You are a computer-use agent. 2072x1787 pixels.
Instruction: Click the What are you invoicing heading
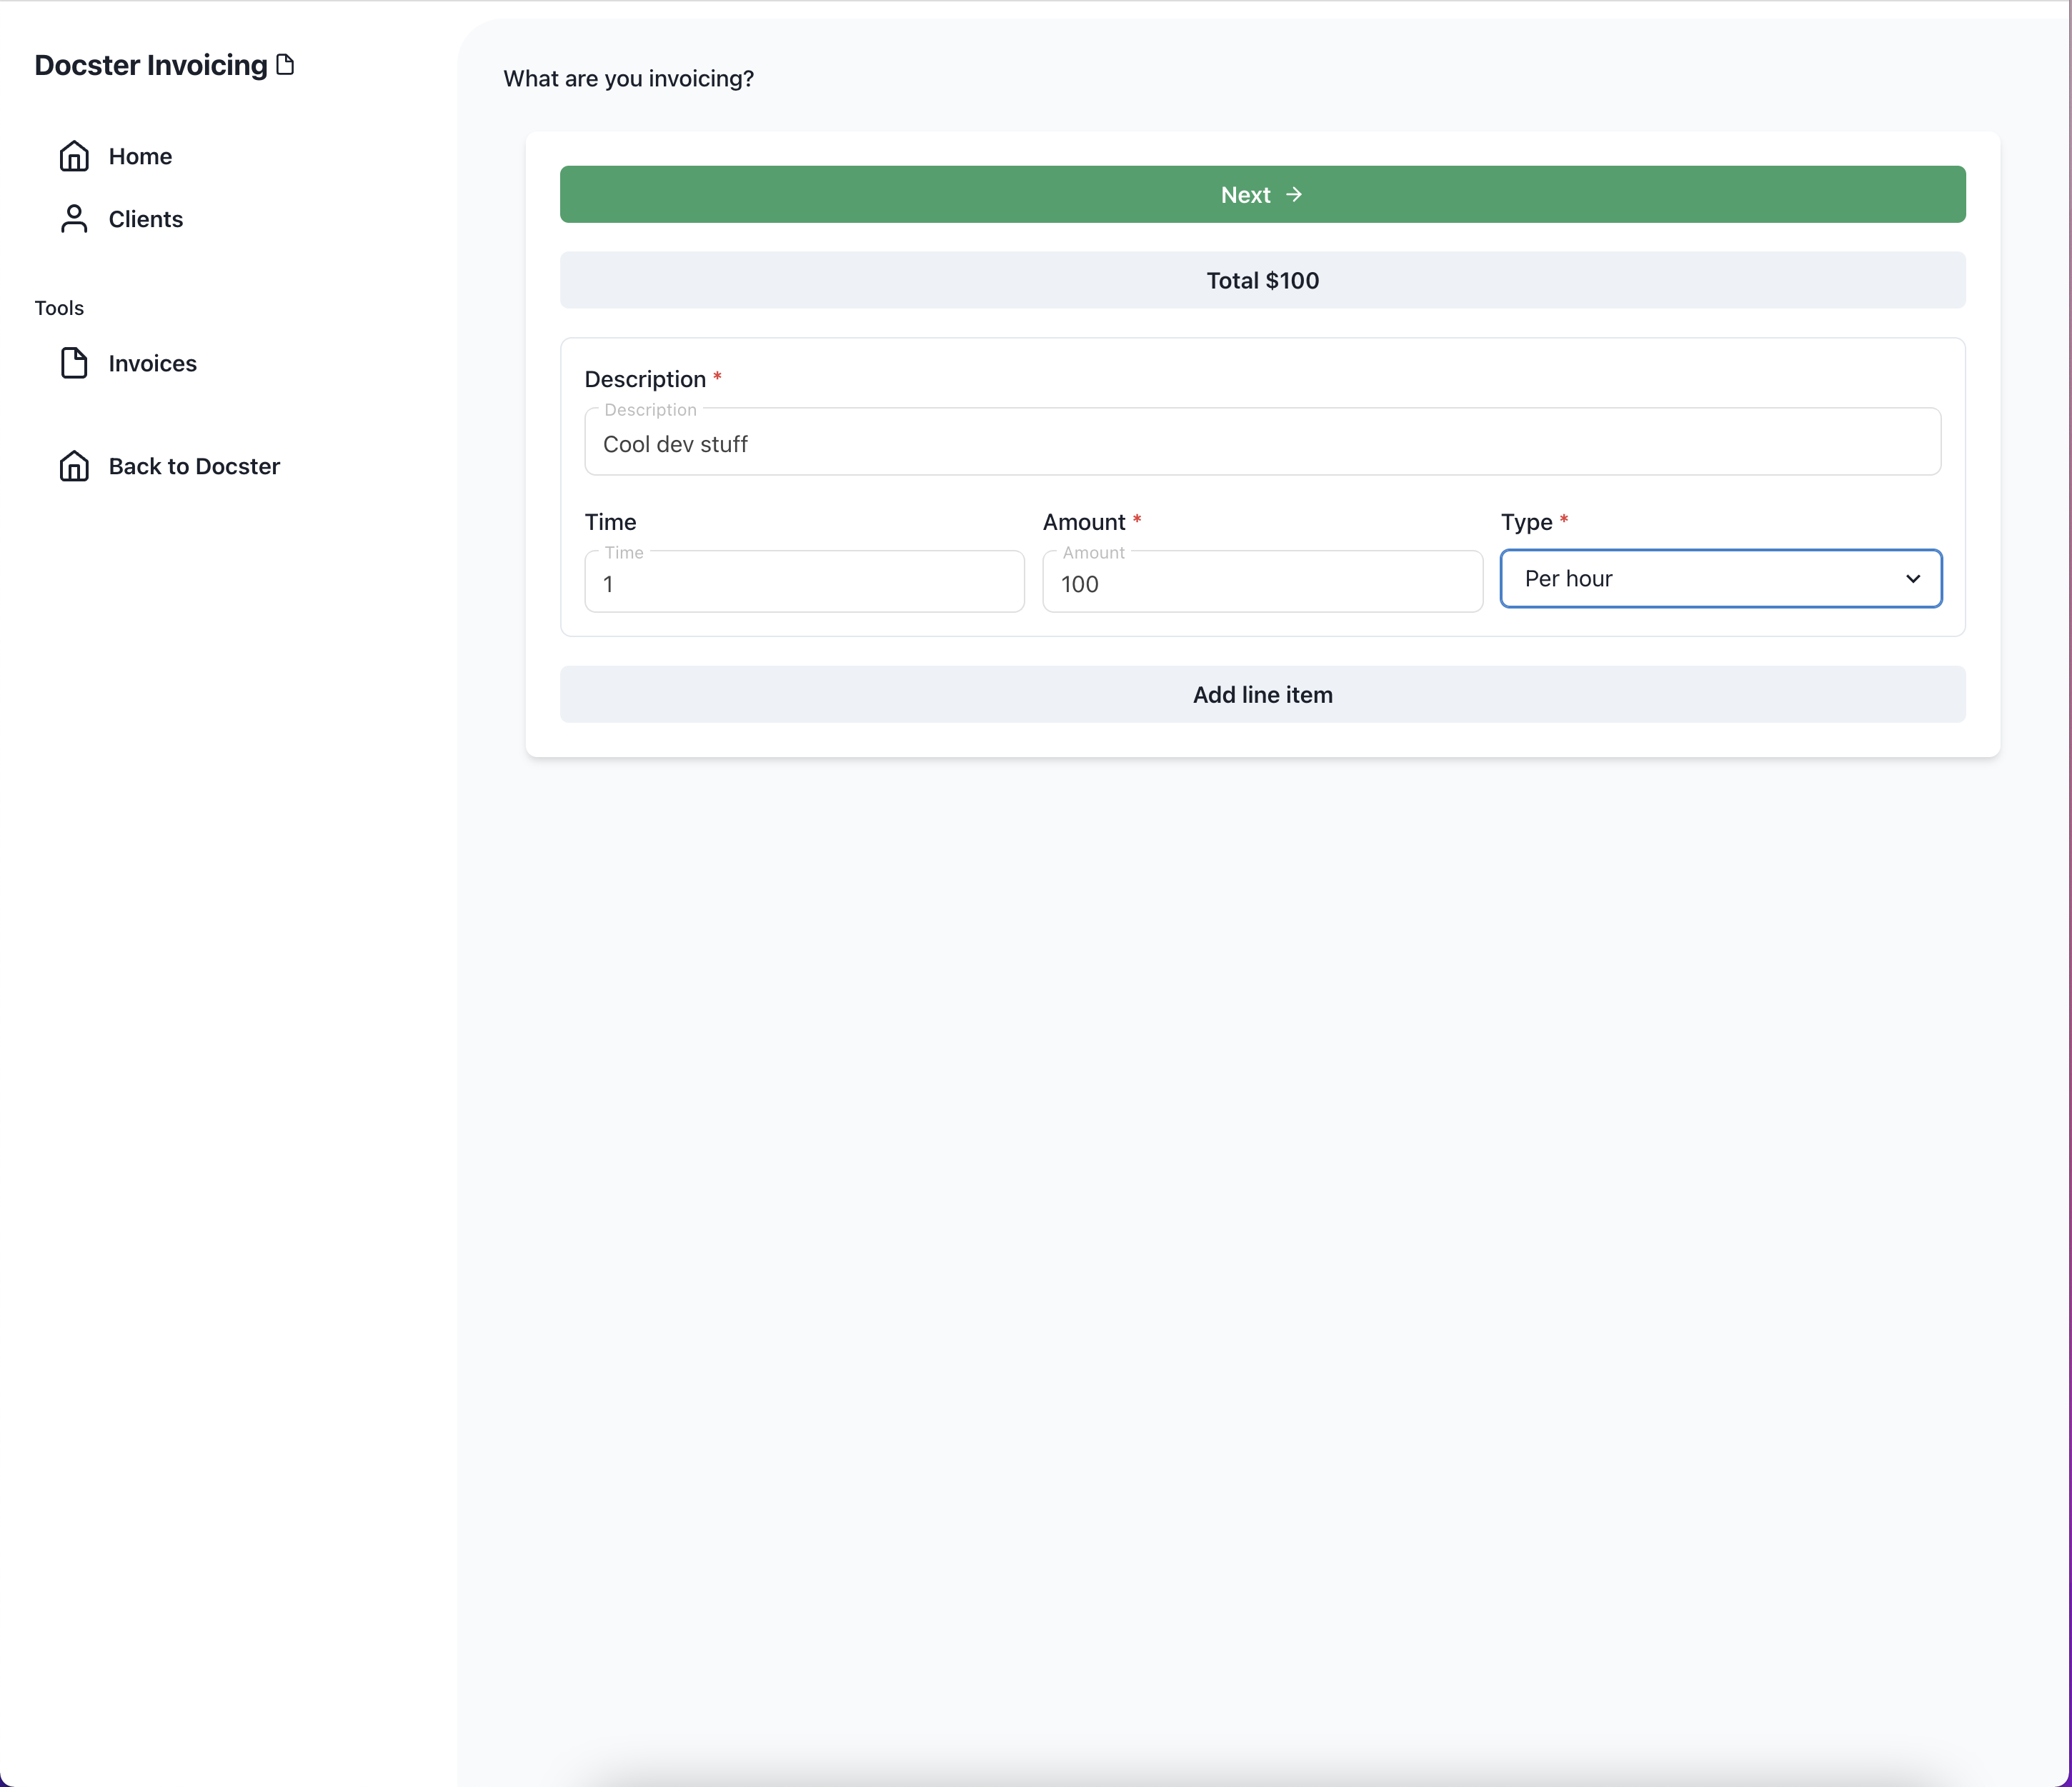click(628, 78)
